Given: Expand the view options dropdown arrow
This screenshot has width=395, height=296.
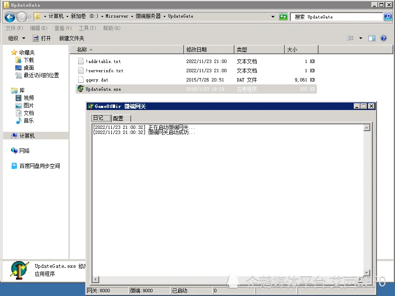Looking at the screenshot, I should [x=361, y=38].
